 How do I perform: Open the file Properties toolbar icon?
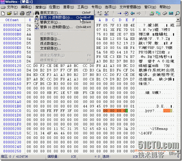29,13
